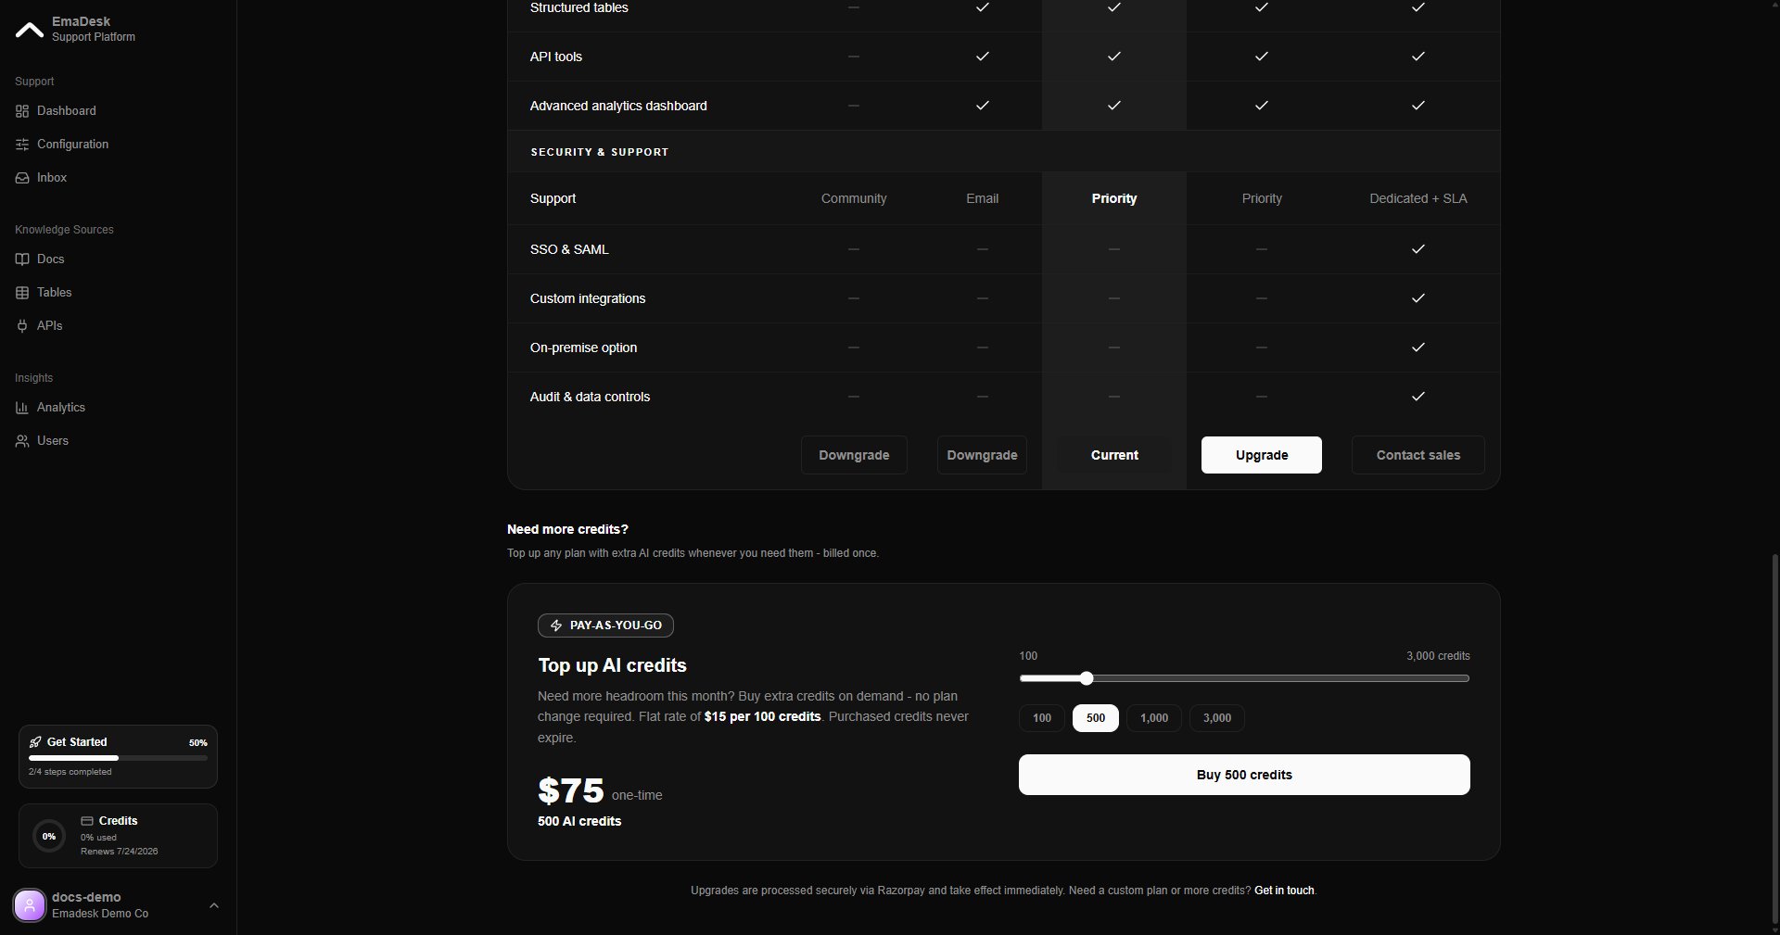This screenshot has width=1780, height=935.
Task: Click the APIs plug icon
Action: click(22, 326)
